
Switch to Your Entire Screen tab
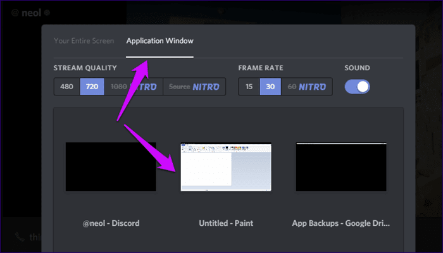coord(84,41)
